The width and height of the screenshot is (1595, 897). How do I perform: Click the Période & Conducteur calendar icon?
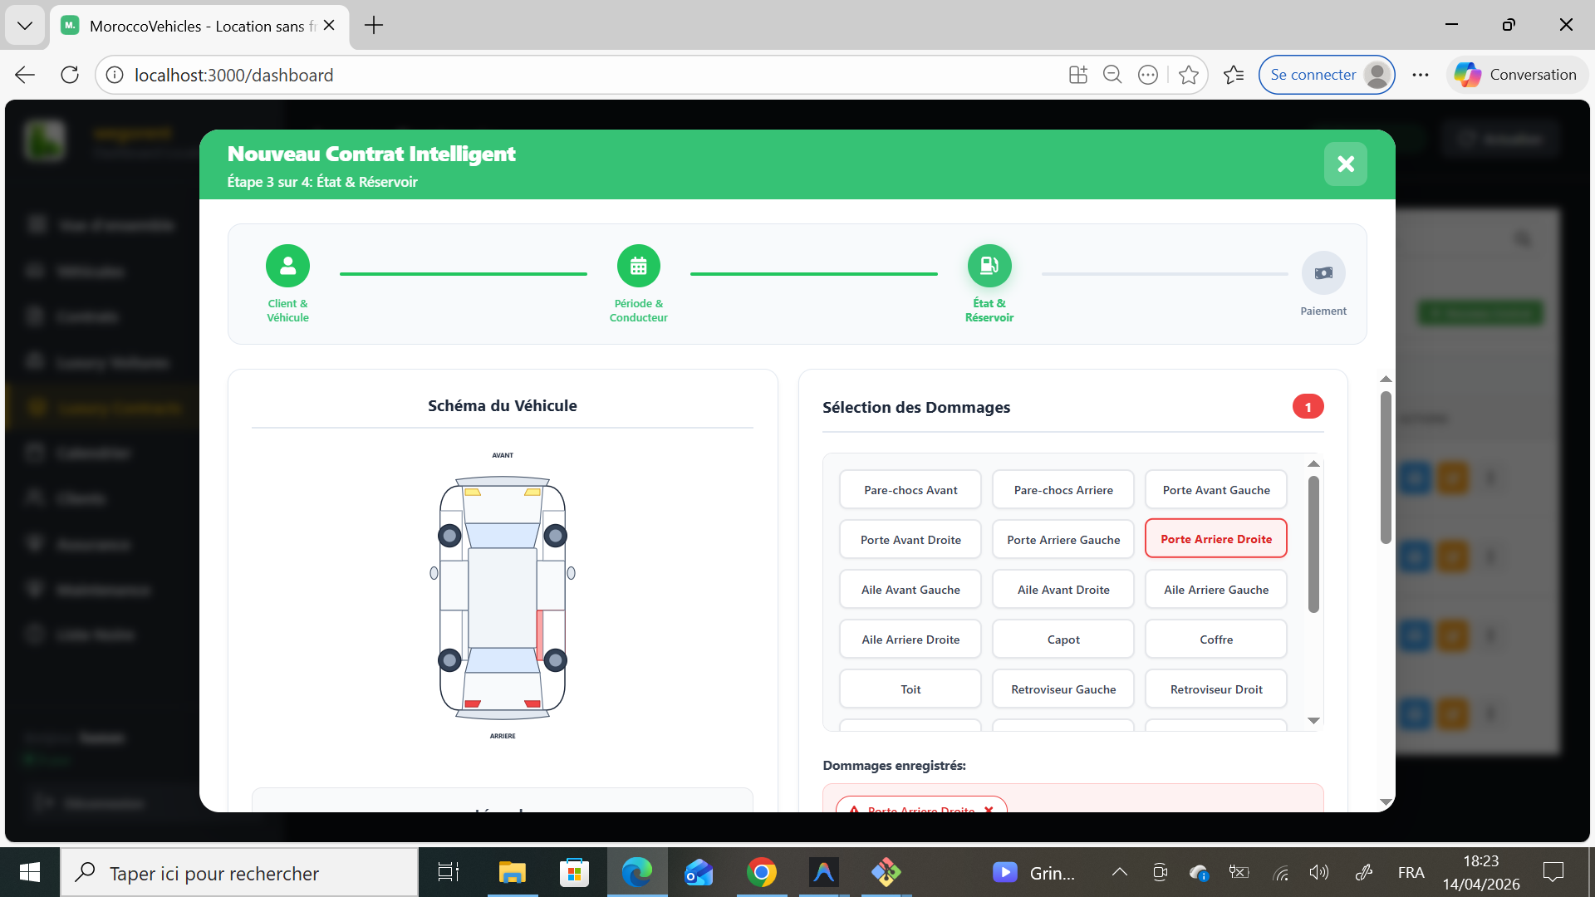(x=638, y=266)
